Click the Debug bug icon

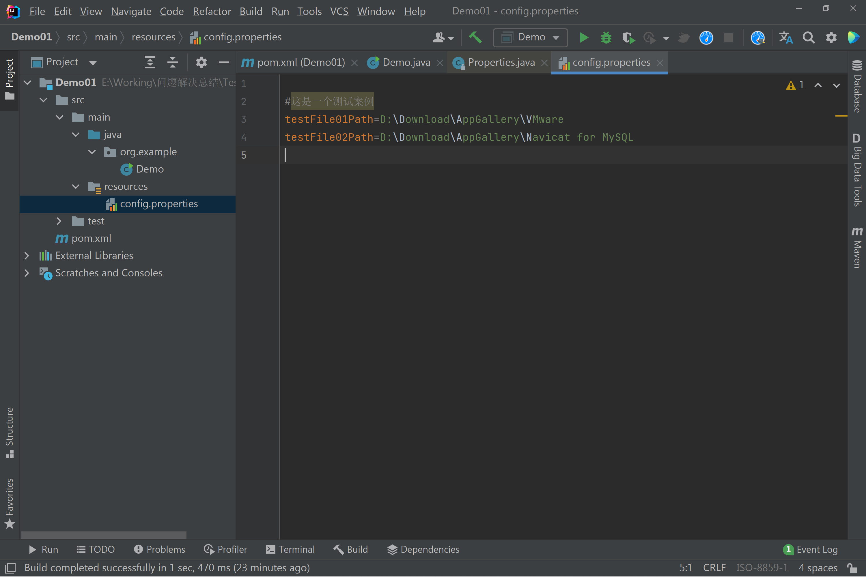click(x=606, y=38)
